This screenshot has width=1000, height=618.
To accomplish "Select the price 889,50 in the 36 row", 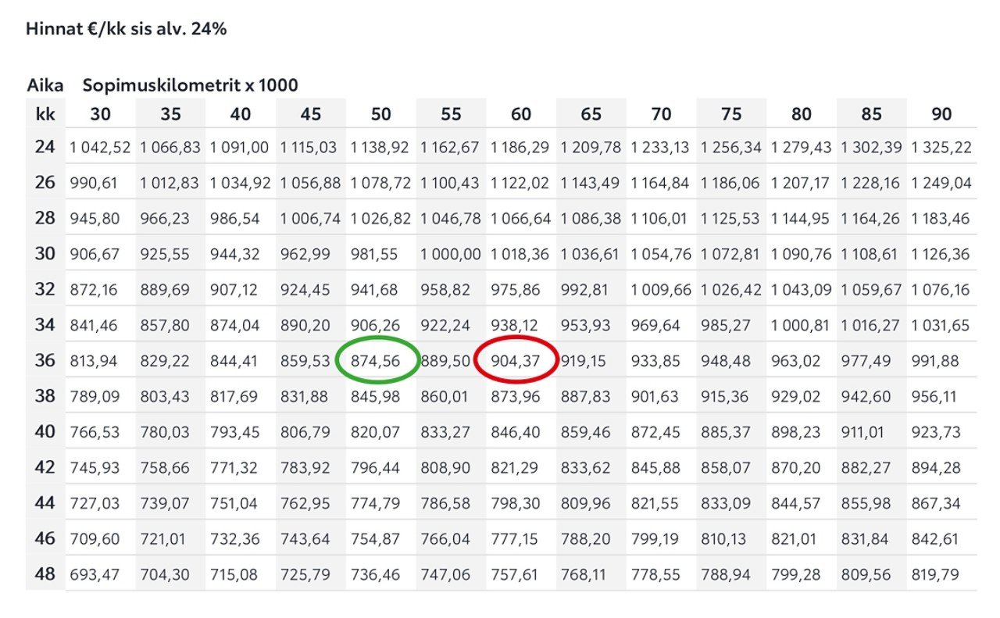I will point(445,361).
